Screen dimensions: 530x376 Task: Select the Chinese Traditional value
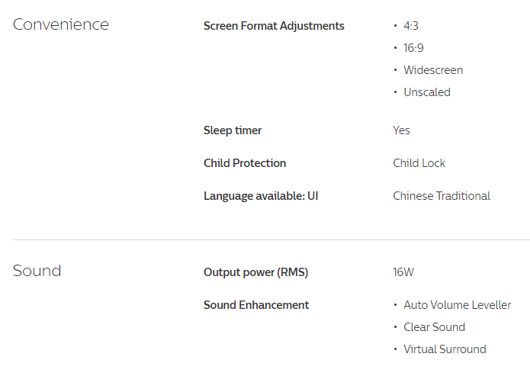pyautogui.click(x=442, y=196)
